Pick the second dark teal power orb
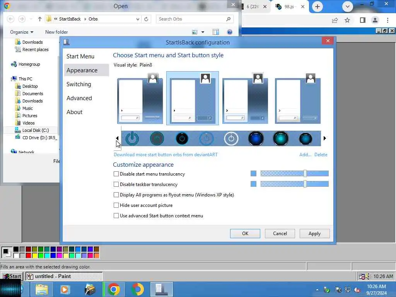The image size is (396, 297). click(157, 138)
